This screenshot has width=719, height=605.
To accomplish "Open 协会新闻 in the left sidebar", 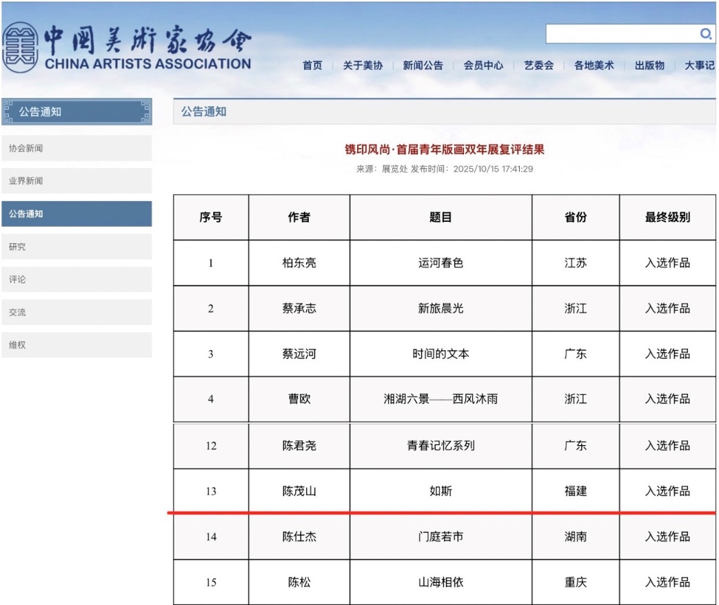I will click(77, 148).
